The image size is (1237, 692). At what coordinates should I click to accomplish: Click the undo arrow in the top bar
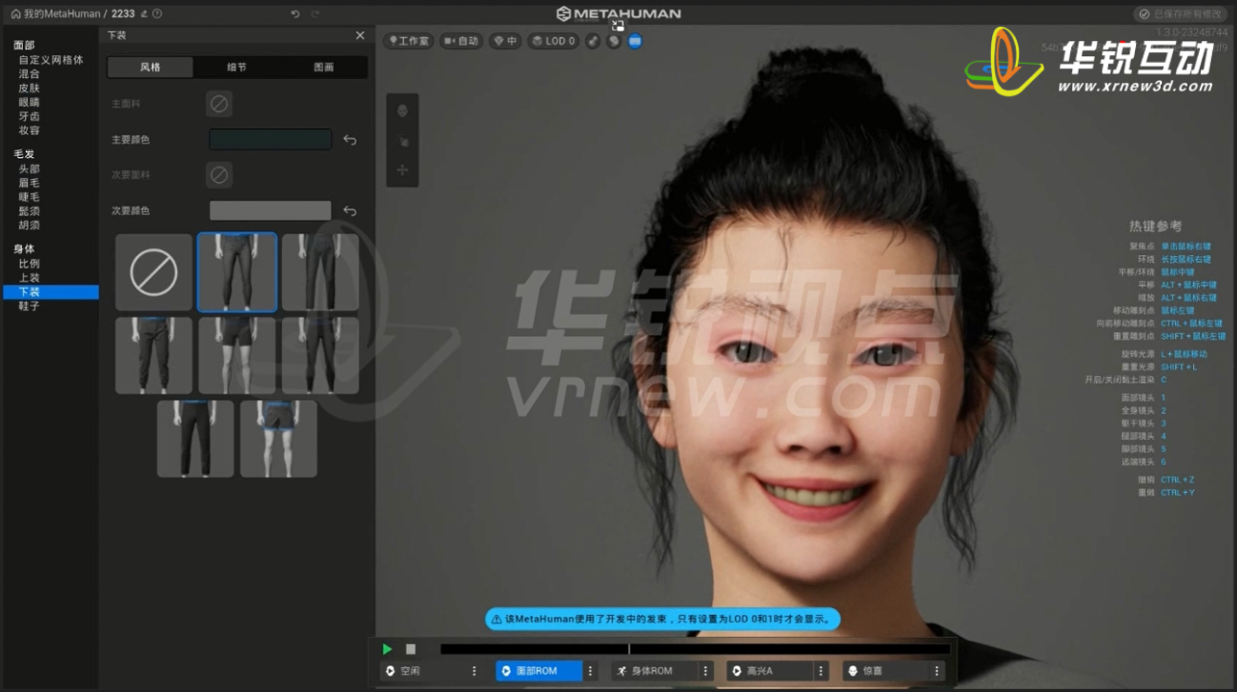(x=295, y=14)
